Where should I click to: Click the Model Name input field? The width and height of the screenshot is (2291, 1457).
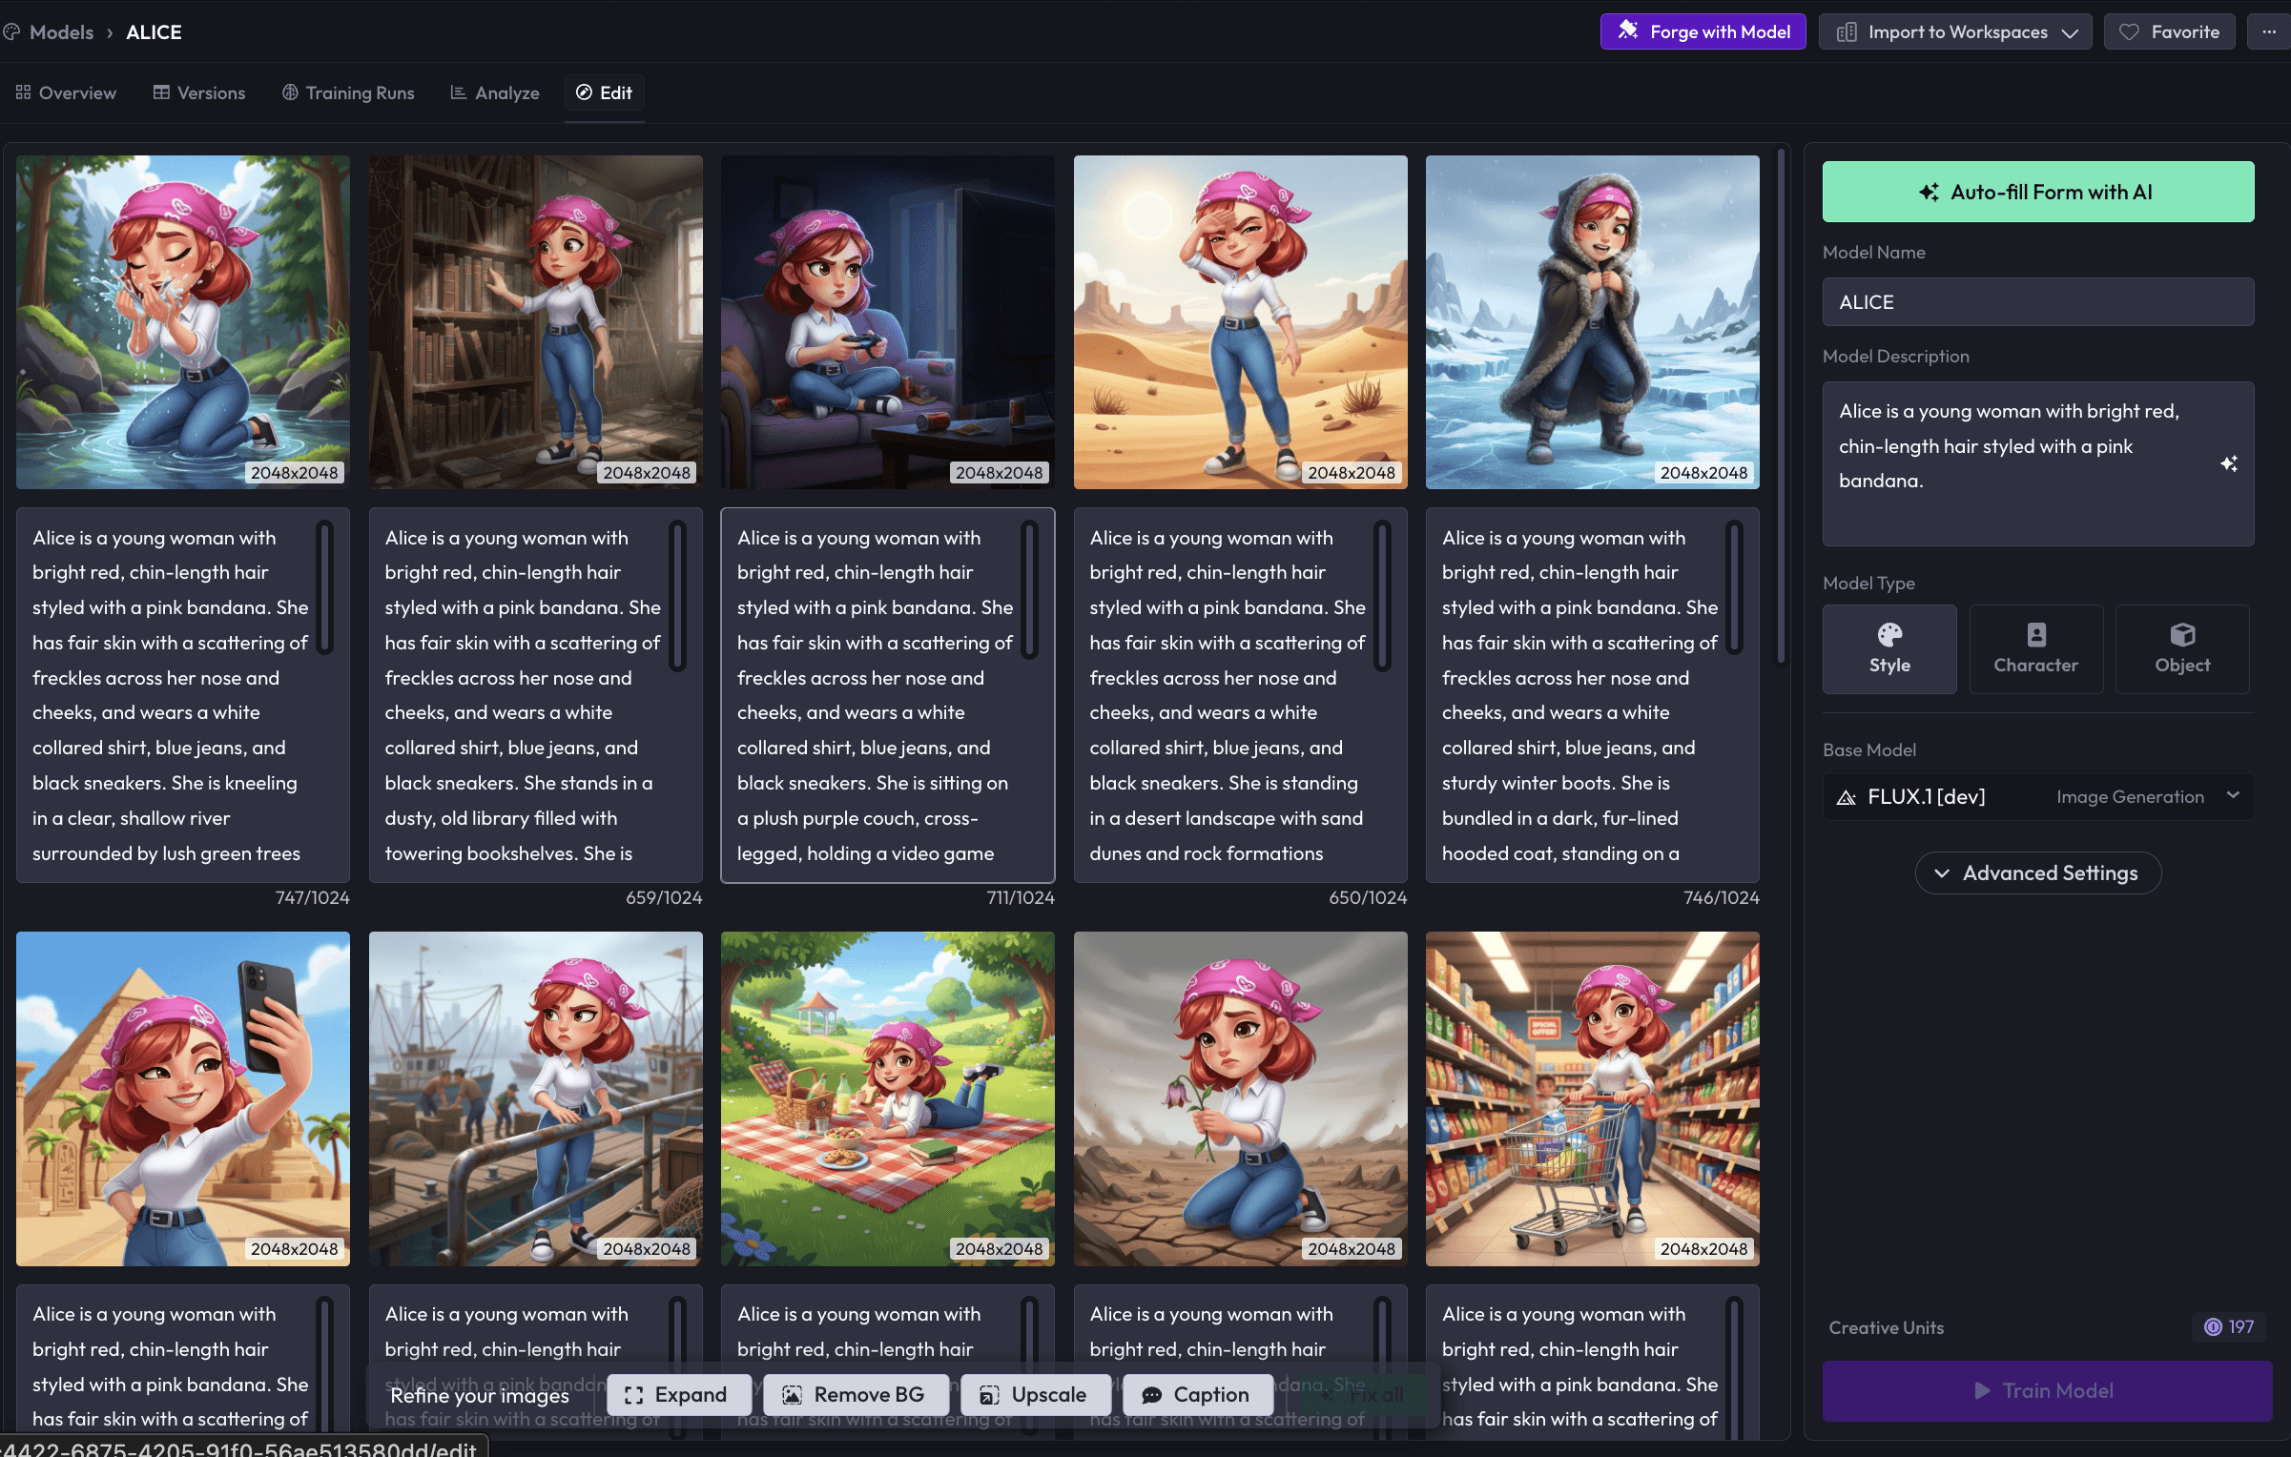[2037, 302]
